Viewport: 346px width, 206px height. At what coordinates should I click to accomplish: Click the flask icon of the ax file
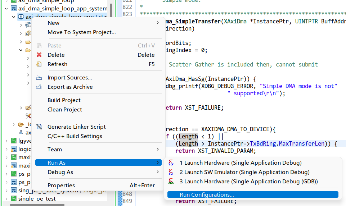[21, 132]
